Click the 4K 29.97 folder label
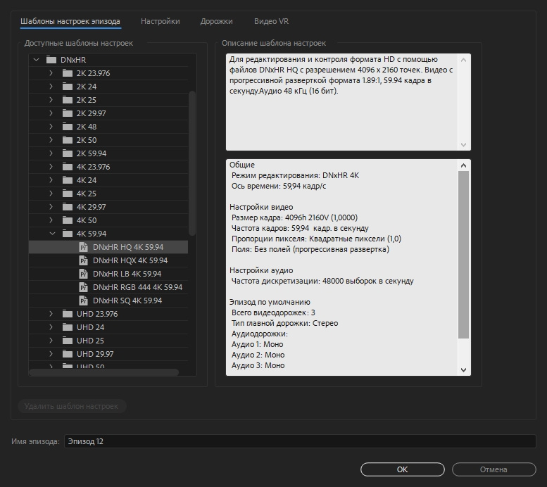 [x=91, y=207]
